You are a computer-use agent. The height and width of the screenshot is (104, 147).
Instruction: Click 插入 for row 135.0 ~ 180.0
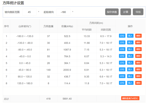tap(130, 83)
